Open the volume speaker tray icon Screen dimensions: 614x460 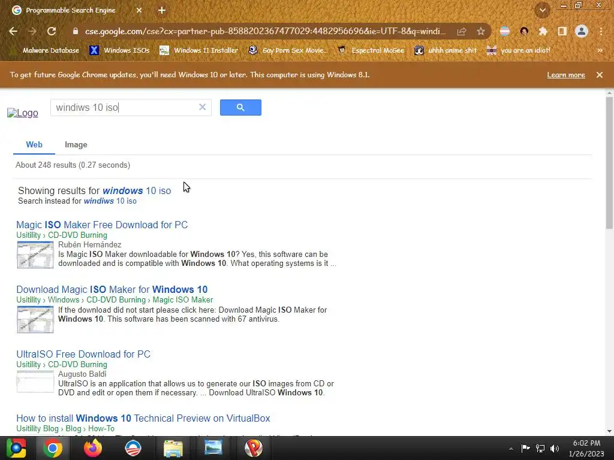click(555, 448)
